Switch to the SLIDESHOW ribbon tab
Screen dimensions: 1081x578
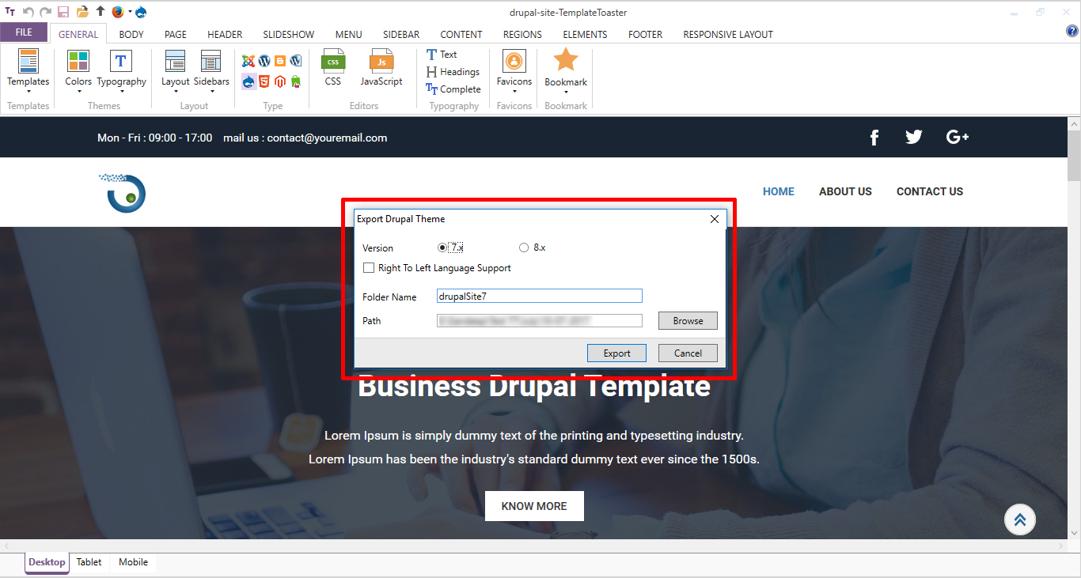pos(289,34)
